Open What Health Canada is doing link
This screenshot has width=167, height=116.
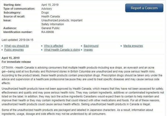[62, 50]
